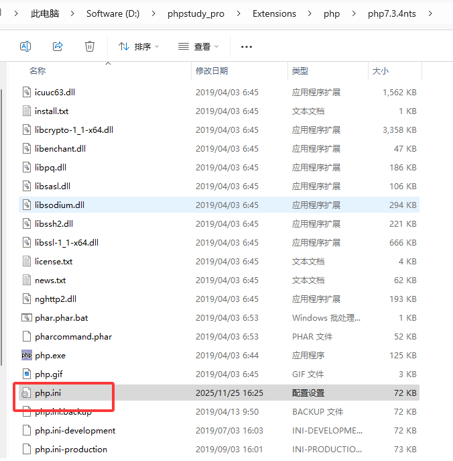This screenshot has height=461, width=453.
Task: Click the phar.phar.bat file icon
Action: click(27, 318)
